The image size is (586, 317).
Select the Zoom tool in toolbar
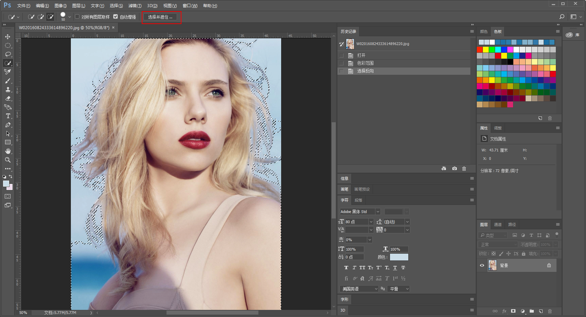point(7,160)
